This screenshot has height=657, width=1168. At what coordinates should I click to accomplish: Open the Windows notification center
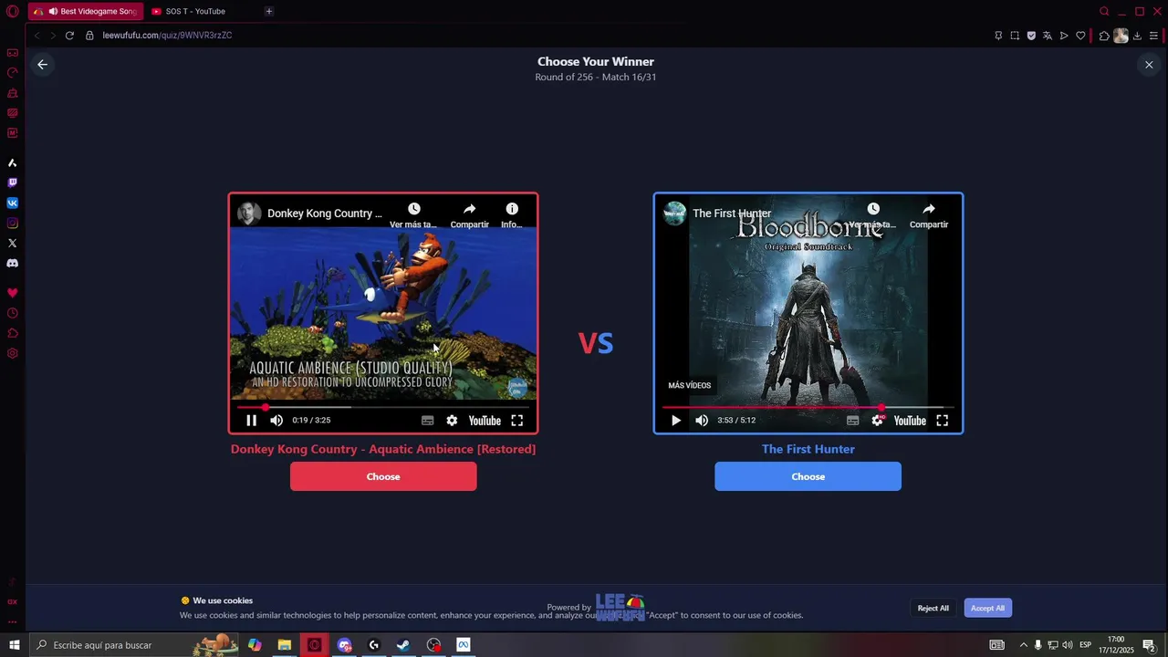[1150, 645]
